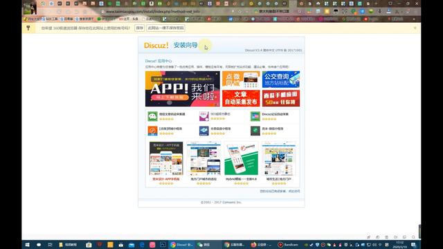Save password with the 保存 button
This screenshot has height=249, width=443.
140,28
